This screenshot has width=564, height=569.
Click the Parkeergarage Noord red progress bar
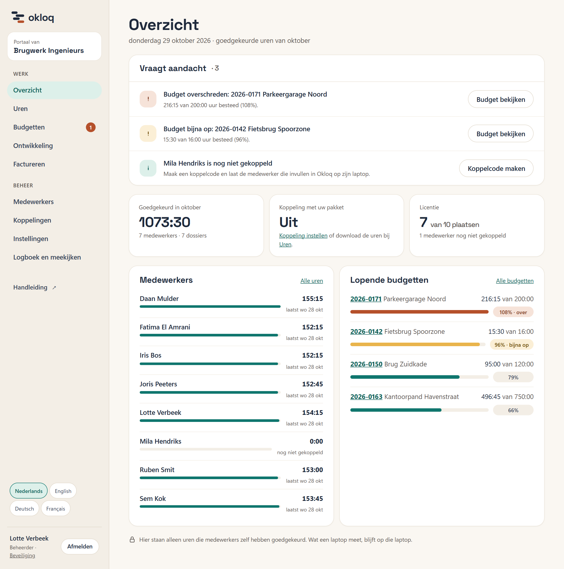click(419, 312)
